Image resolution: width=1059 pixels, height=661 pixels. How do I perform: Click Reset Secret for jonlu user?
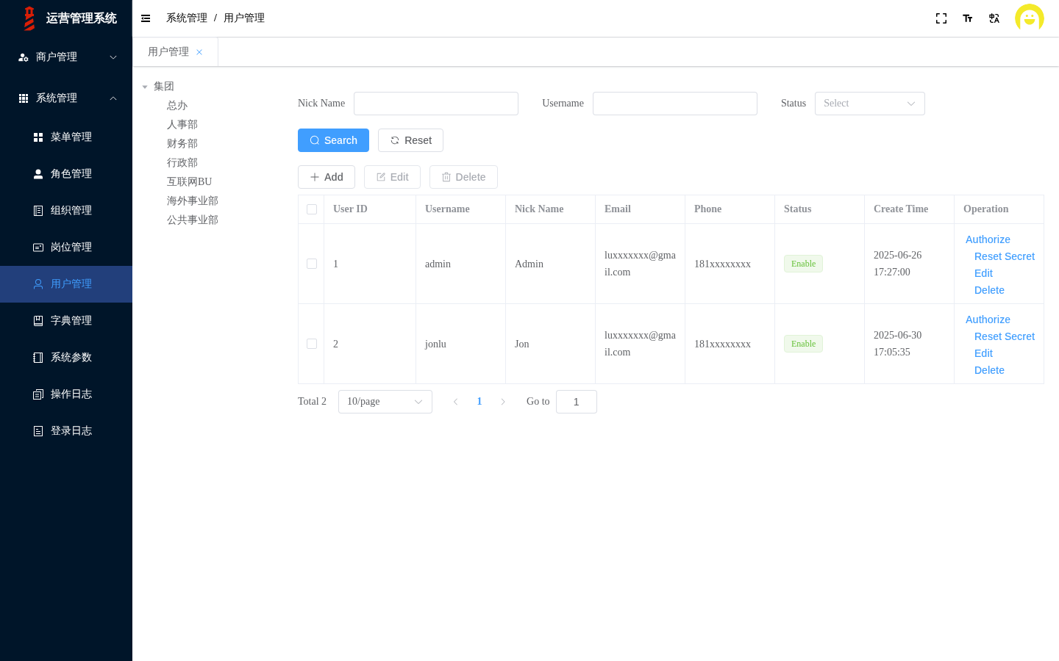[x=1005, y=336]
